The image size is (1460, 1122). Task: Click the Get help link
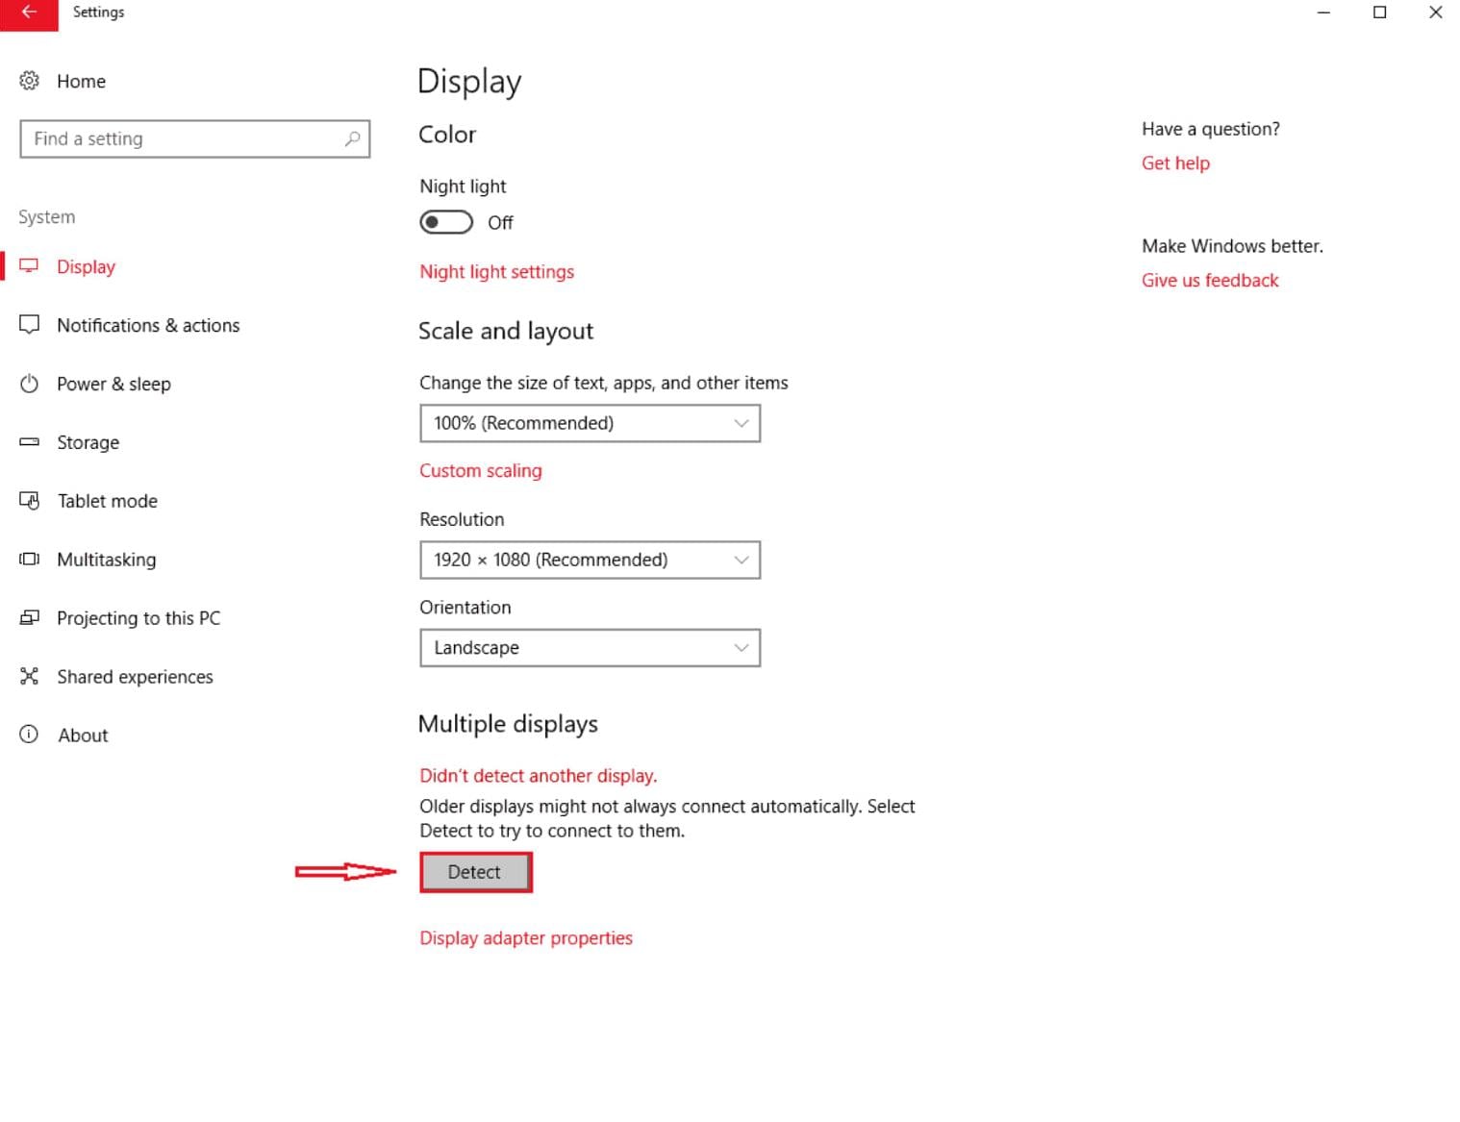(1175, 163)
